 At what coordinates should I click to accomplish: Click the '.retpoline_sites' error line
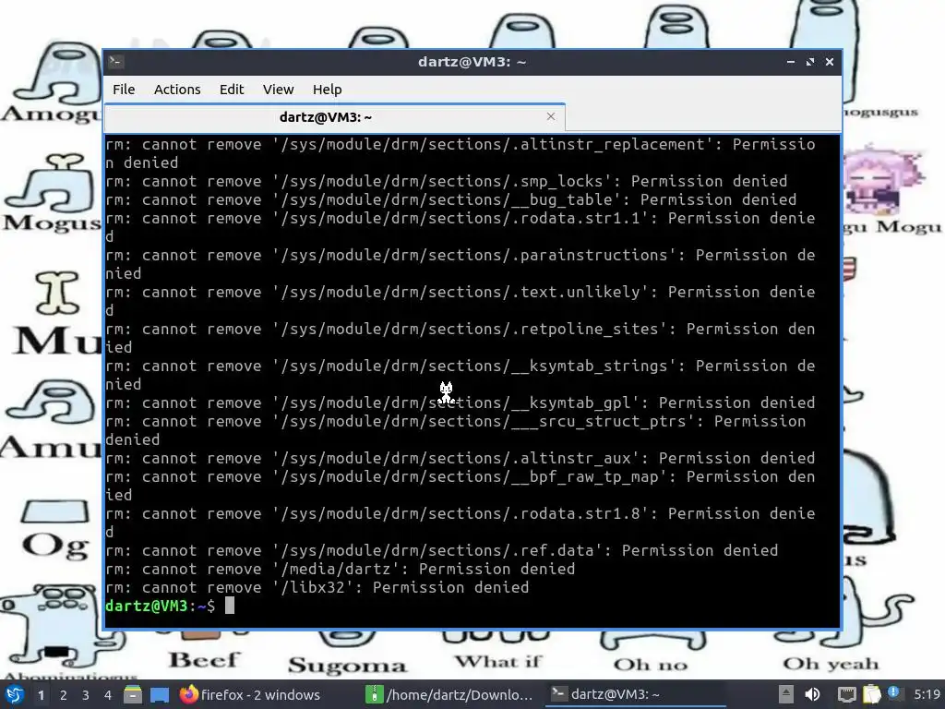pyautogui.click(x=461, y=338)
